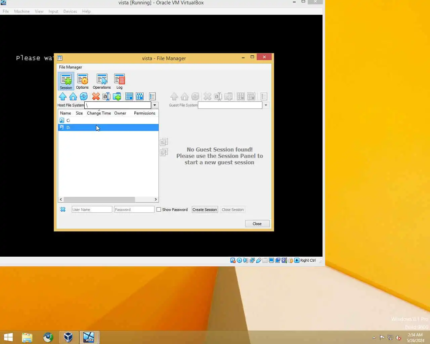The width and height of the screenshot is (430, 344).
Task: Click the scroll left arrow of host list
Action: [61, 200]
